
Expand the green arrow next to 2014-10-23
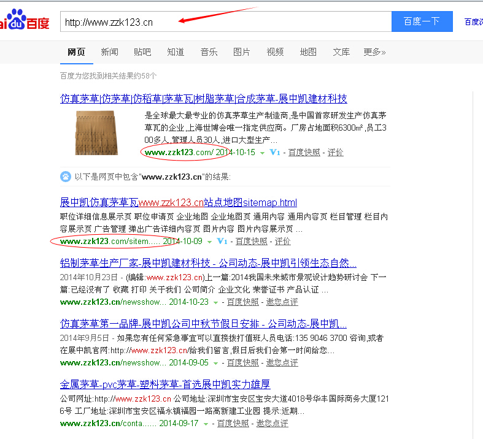pyautogui.click(x=215, y=302)
